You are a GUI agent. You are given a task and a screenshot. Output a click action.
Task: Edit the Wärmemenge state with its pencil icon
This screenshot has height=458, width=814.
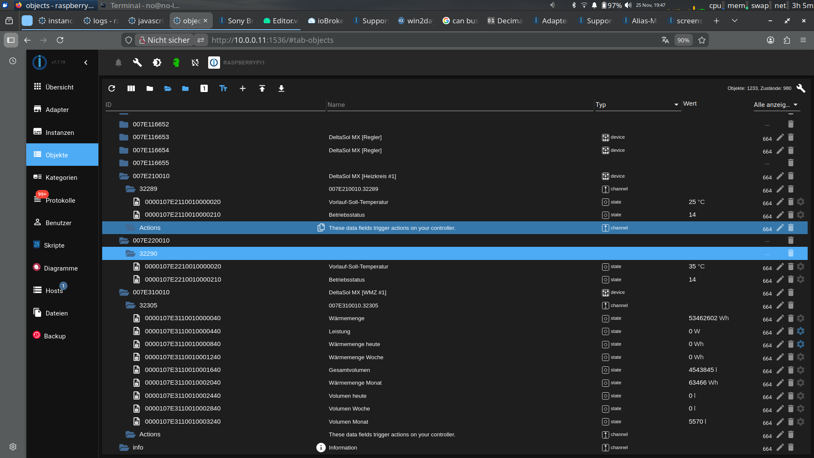pos(780,318)
